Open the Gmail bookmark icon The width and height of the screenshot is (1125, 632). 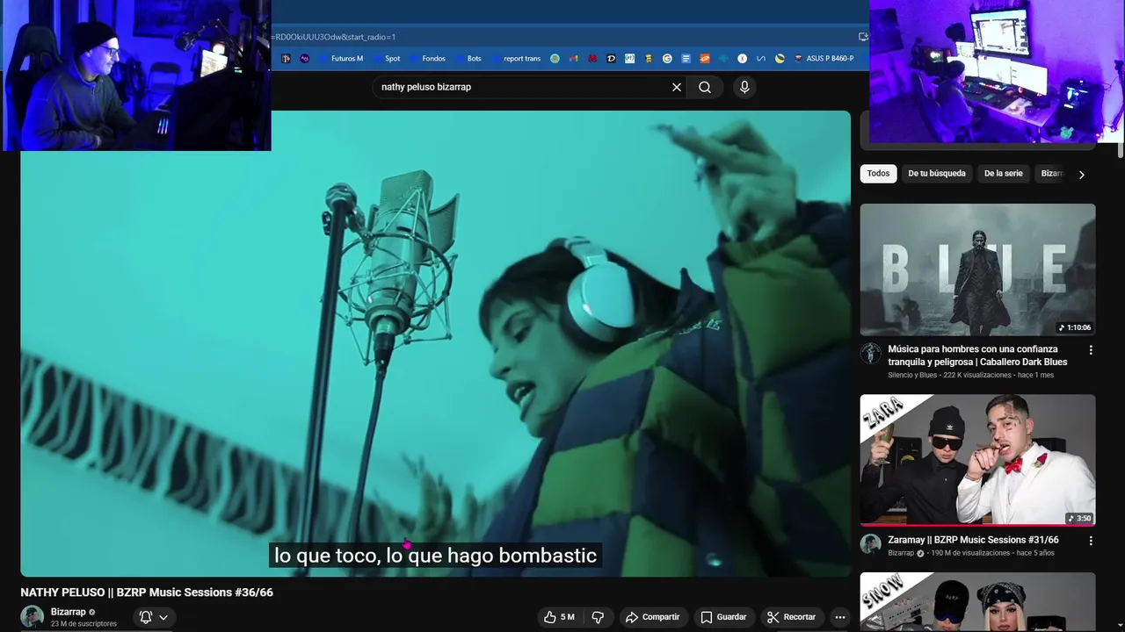573,59
